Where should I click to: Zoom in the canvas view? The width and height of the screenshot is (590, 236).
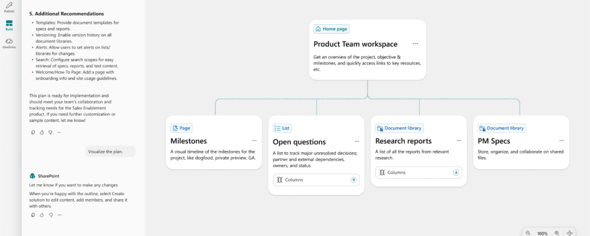(557, 233)
